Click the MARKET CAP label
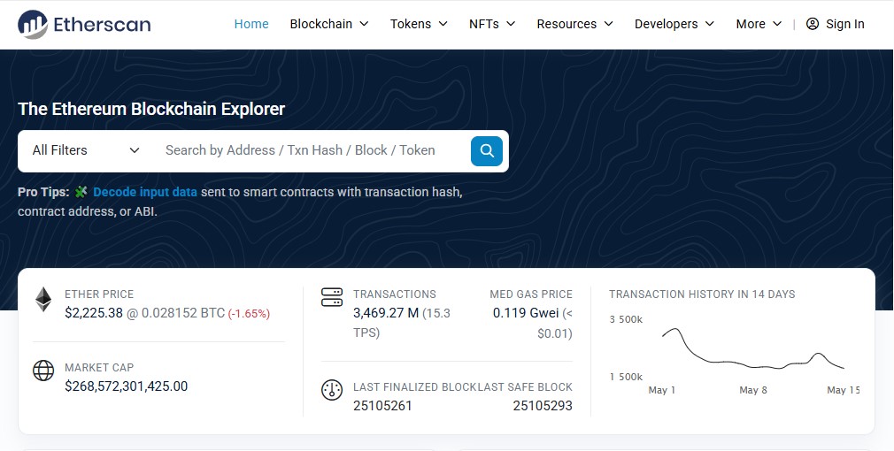The height and width of the screenshot is (451, 894). pos(99,368)
